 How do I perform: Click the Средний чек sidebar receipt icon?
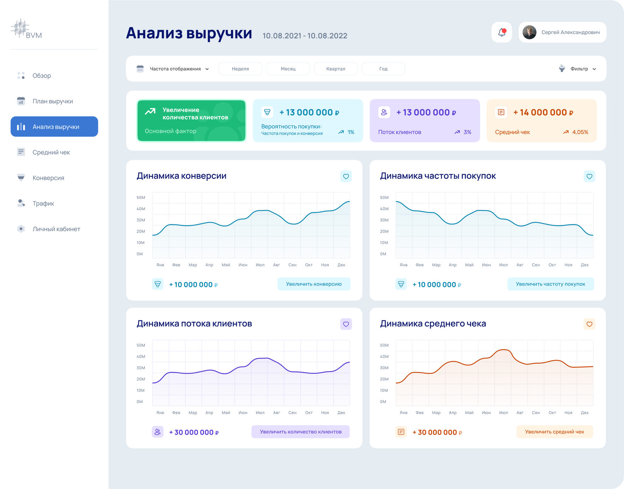point(21,152)
